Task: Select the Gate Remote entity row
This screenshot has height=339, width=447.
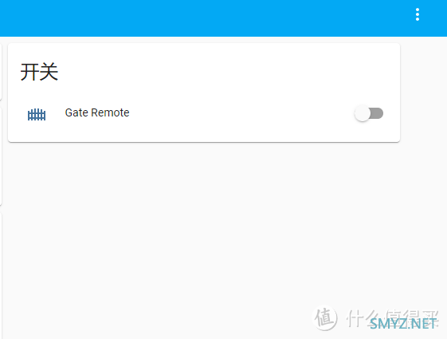Action: 204,113
